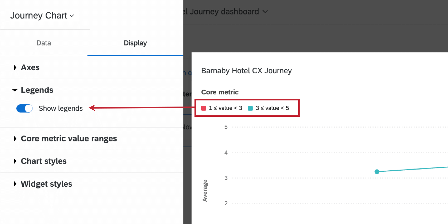Click the Core metric label
The width and height of the screenshot is (448, 224).
pos(220,92)
